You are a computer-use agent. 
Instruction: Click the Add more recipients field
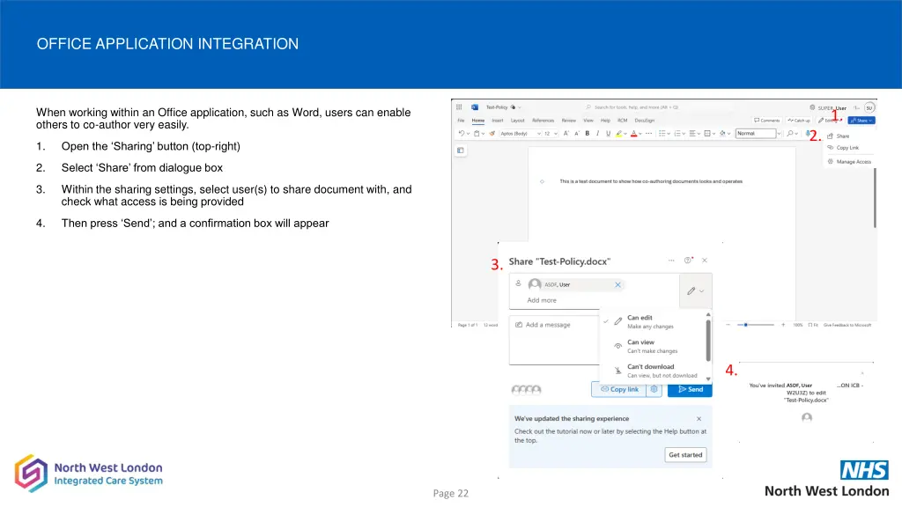[542, 300]
